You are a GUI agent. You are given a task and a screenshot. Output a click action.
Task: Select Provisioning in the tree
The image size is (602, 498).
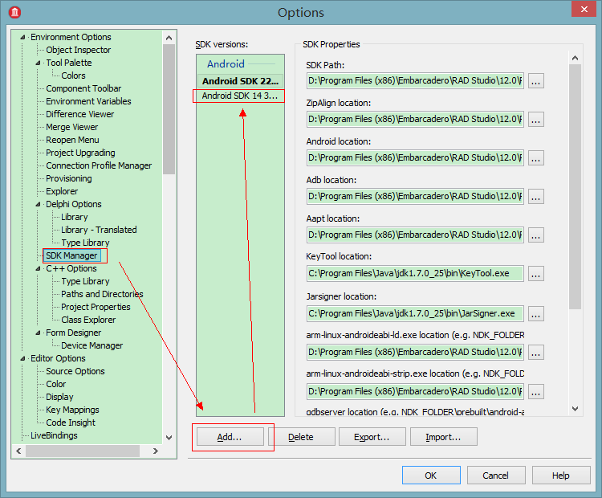[x=69, y=178]
